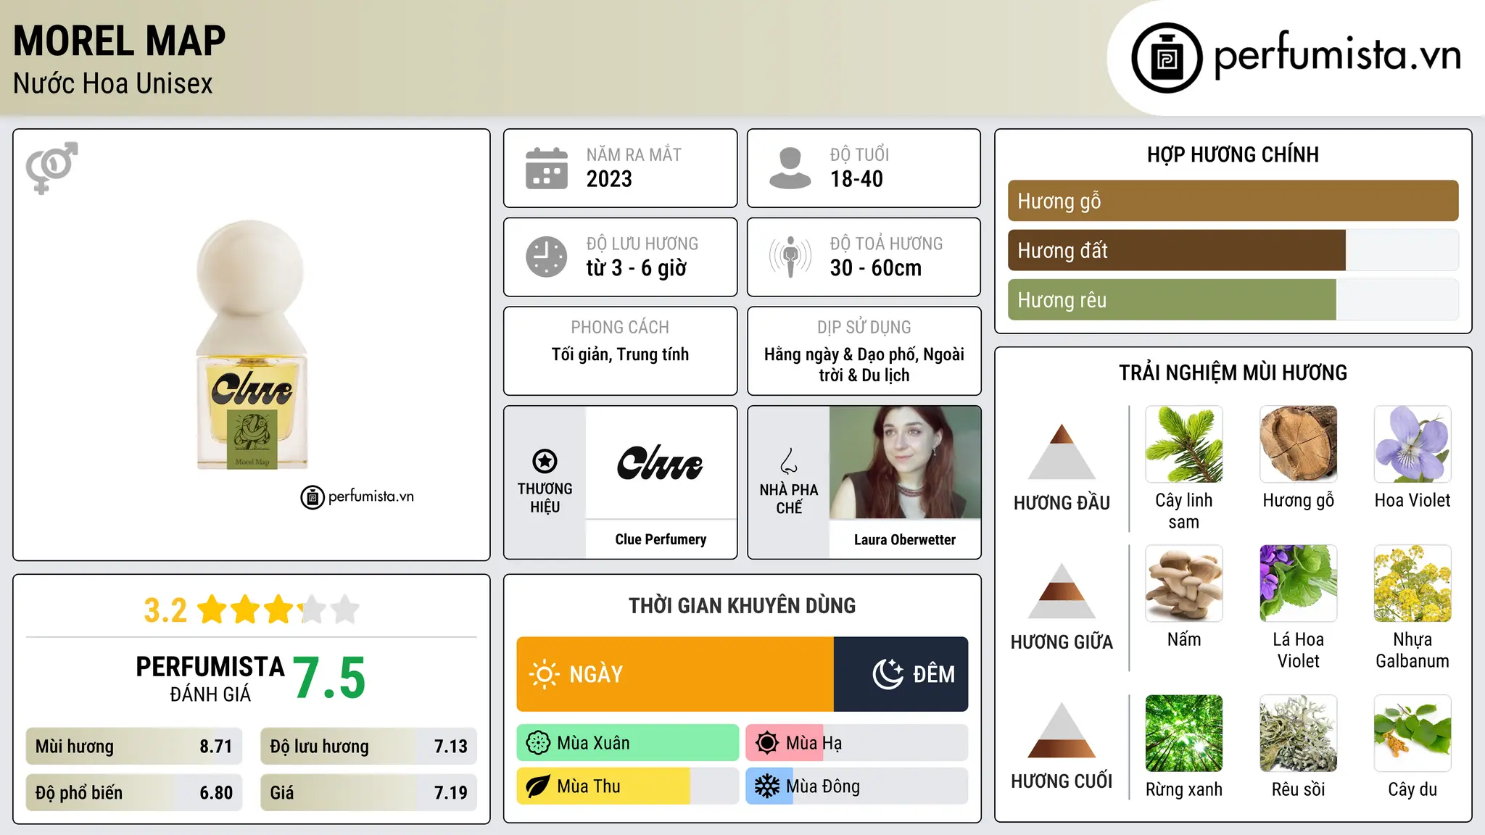Select the person icon next to Độ Tuổi

pos(790,168)
